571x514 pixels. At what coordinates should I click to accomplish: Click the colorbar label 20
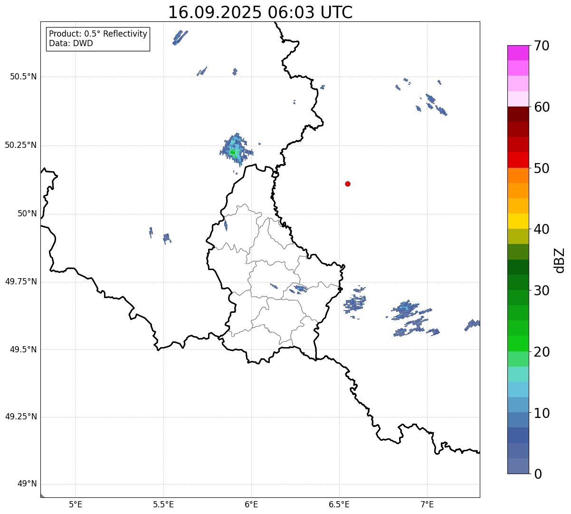[542, 352]
